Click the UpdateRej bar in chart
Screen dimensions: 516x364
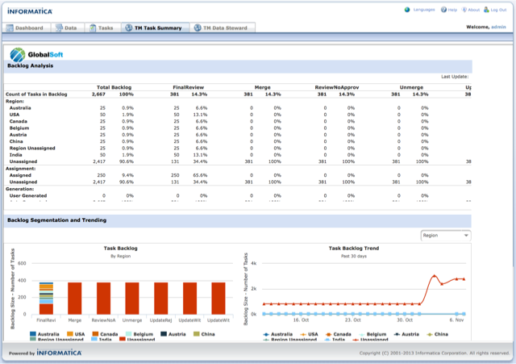click(161, 298)
